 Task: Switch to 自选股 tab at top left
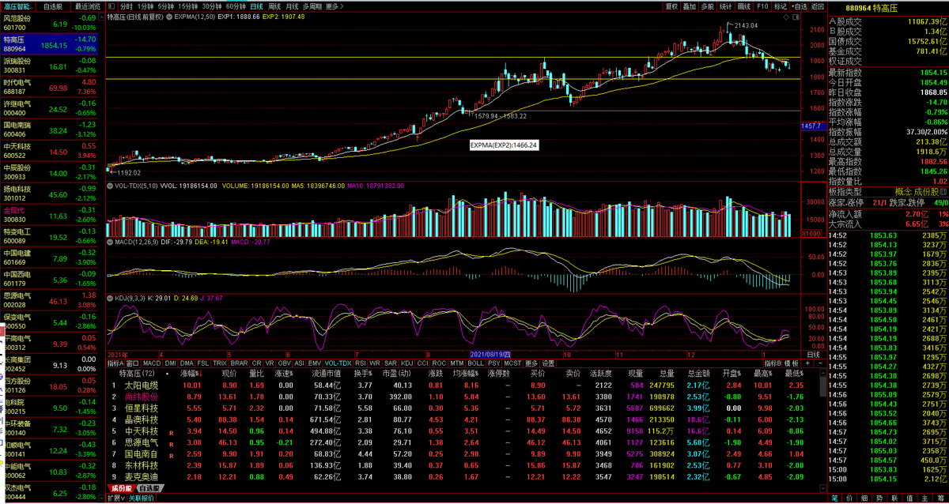[x=54, y=6]
